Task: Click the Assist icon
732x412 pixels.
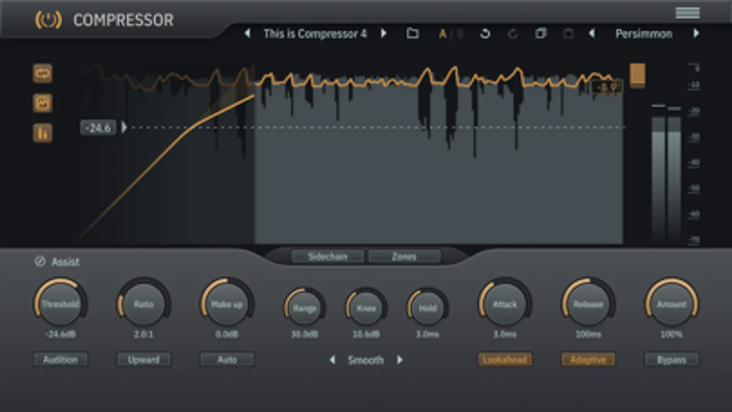Action: (x=40, y=261)
